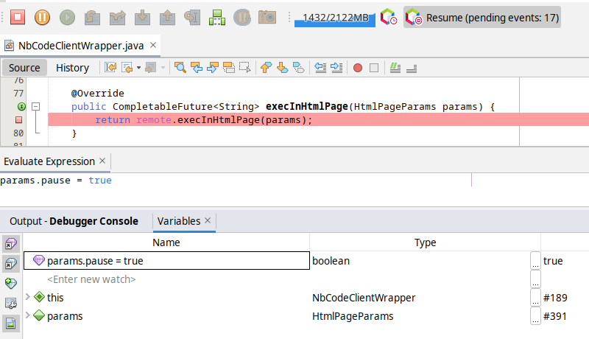Click the Run to Cursor icon
The width and height of the screenshot is (589, 339).
(192, 17)
